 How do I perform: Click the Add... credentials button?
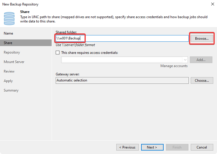coord(202,60)
